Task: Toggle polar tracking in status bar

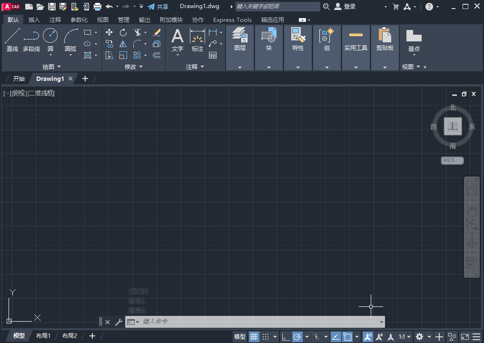Action: [x=297, y=336]
